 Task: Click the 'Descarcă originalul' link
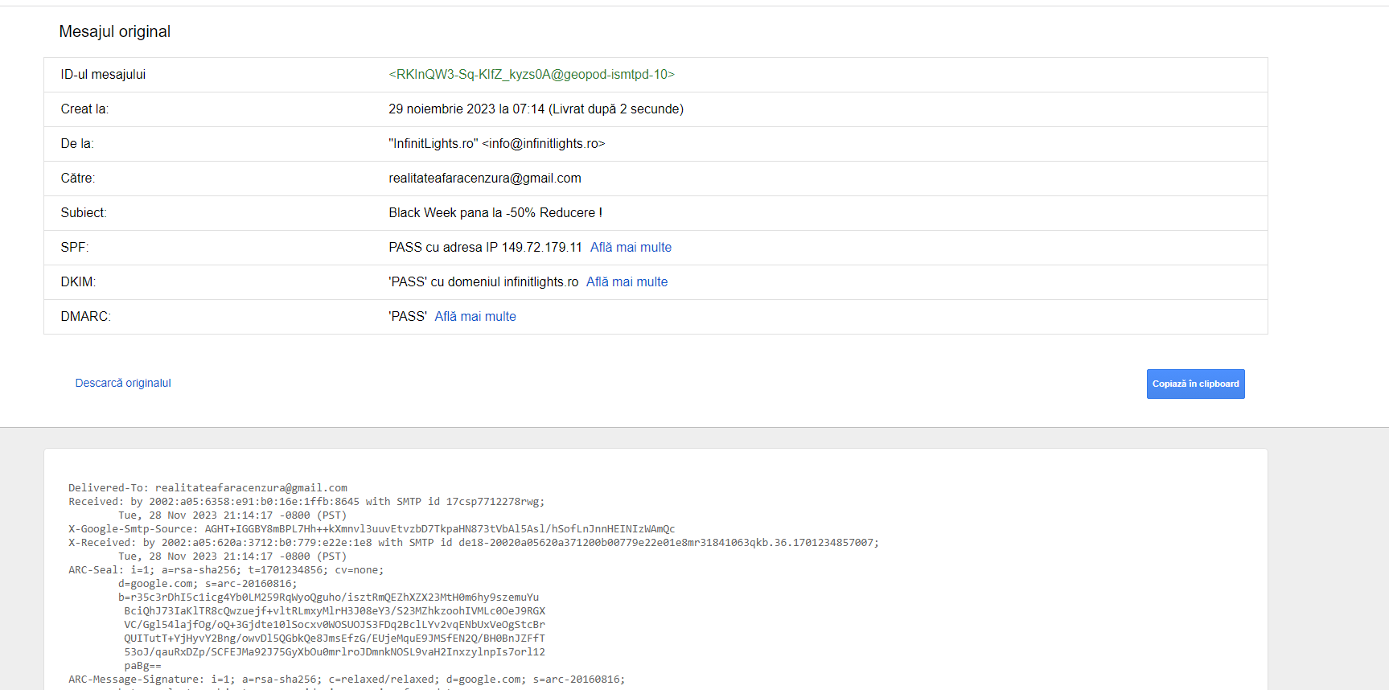[123, 384]
